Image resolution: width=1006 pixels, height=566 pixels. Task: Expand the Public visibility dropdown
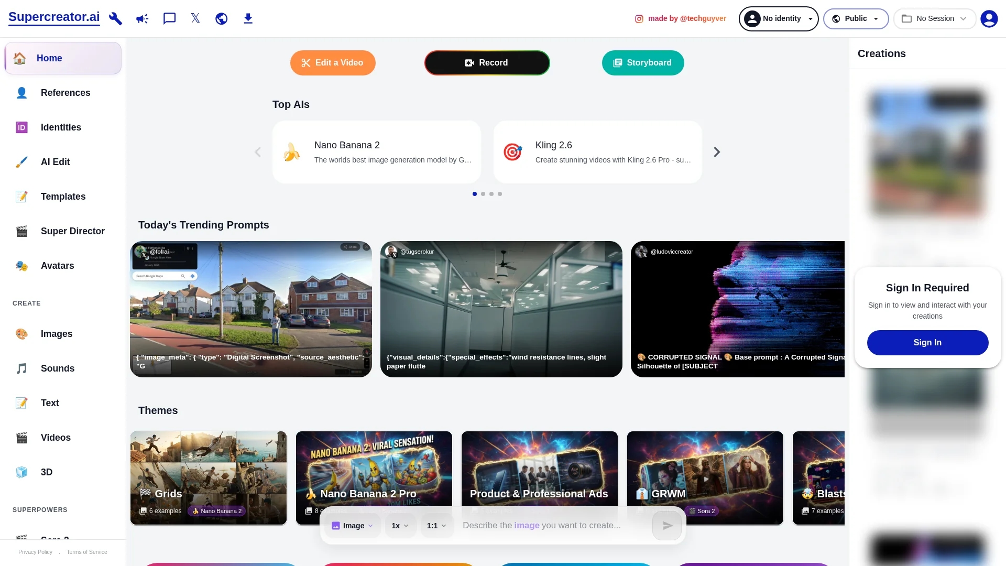[x=856, y=19]
